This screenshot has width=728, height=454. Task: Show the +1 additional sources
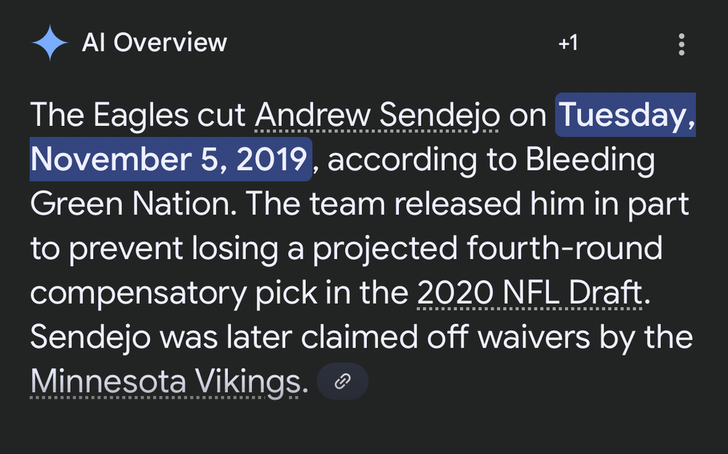(568, 44)
